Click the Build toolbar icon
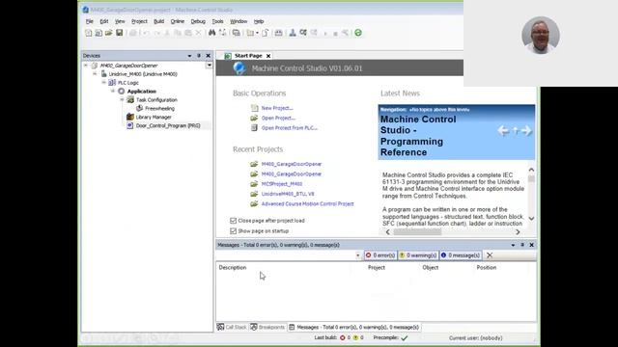Viewport: 618px width, 347px height. tap(279, 33)
